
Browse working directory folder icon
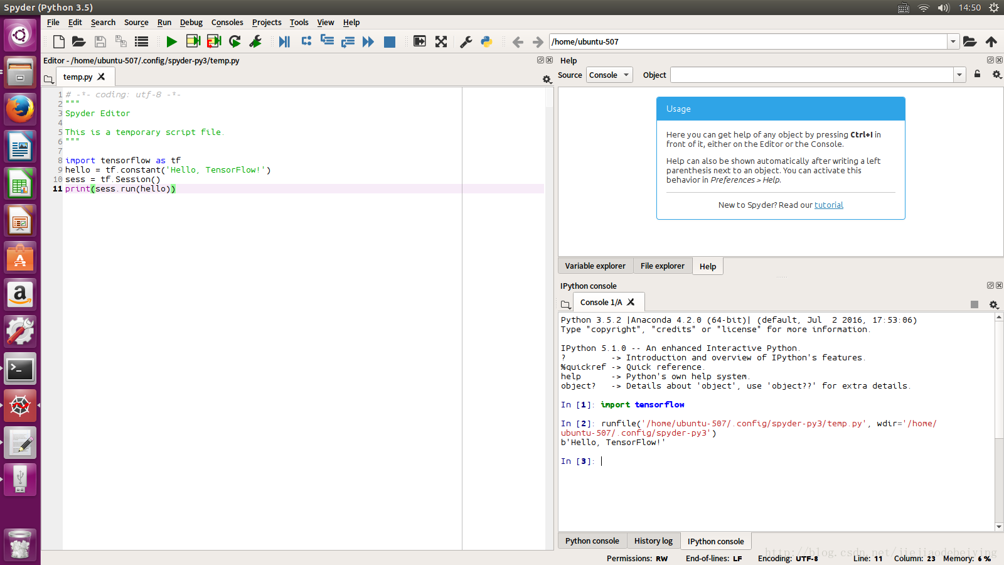point(970,41)
